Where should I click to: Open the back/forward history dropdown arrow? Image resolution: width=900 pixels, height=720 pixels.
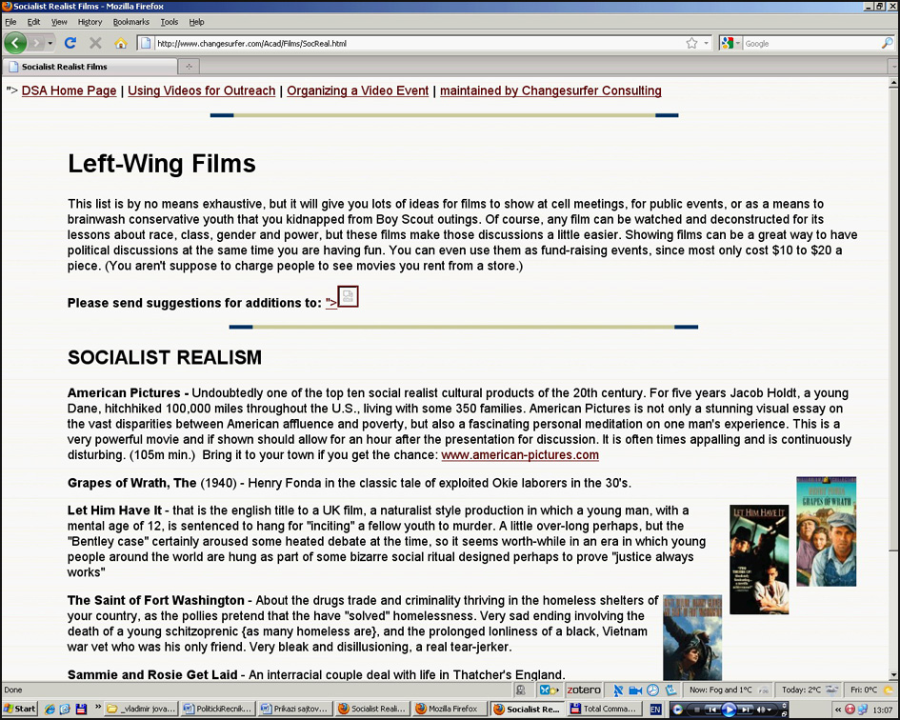click(x=50, y=43)
